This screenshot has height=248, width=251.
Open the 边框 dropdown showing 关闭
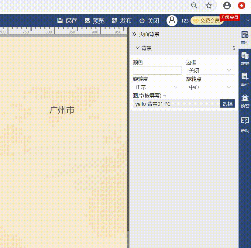pyautogui.click(x=211, y=70)
